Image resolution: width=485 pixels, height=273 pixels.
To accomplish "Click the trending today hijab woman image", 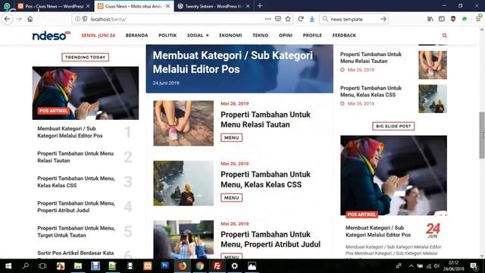I will click(86, 93).
